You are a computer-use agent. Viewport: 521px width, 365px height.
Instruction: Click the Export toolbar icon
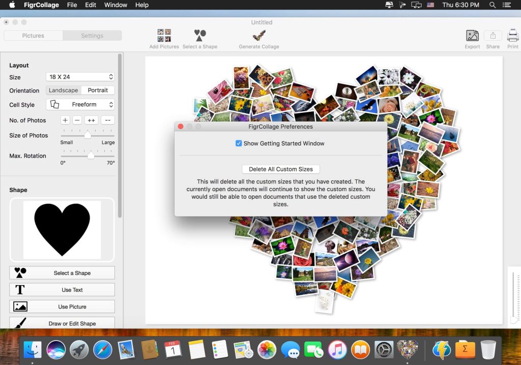point(472,36)
